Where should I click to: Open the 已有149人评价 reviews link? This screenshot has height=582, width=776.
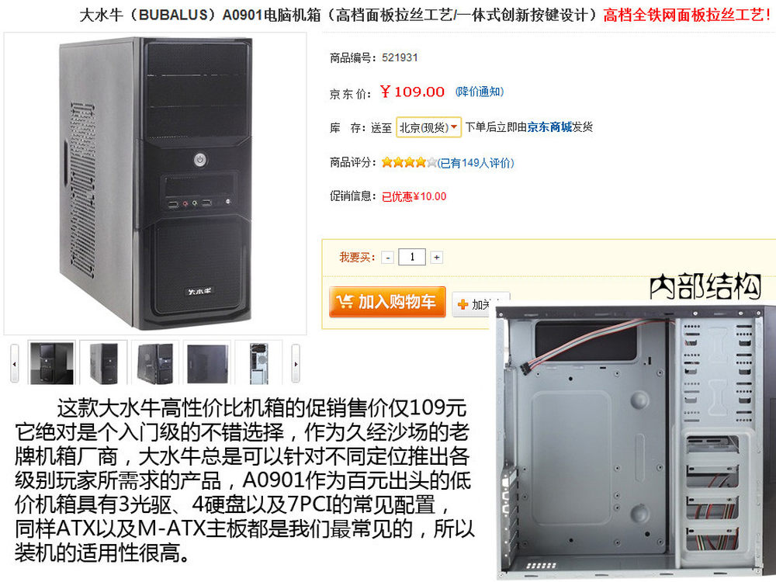point(476,163)
